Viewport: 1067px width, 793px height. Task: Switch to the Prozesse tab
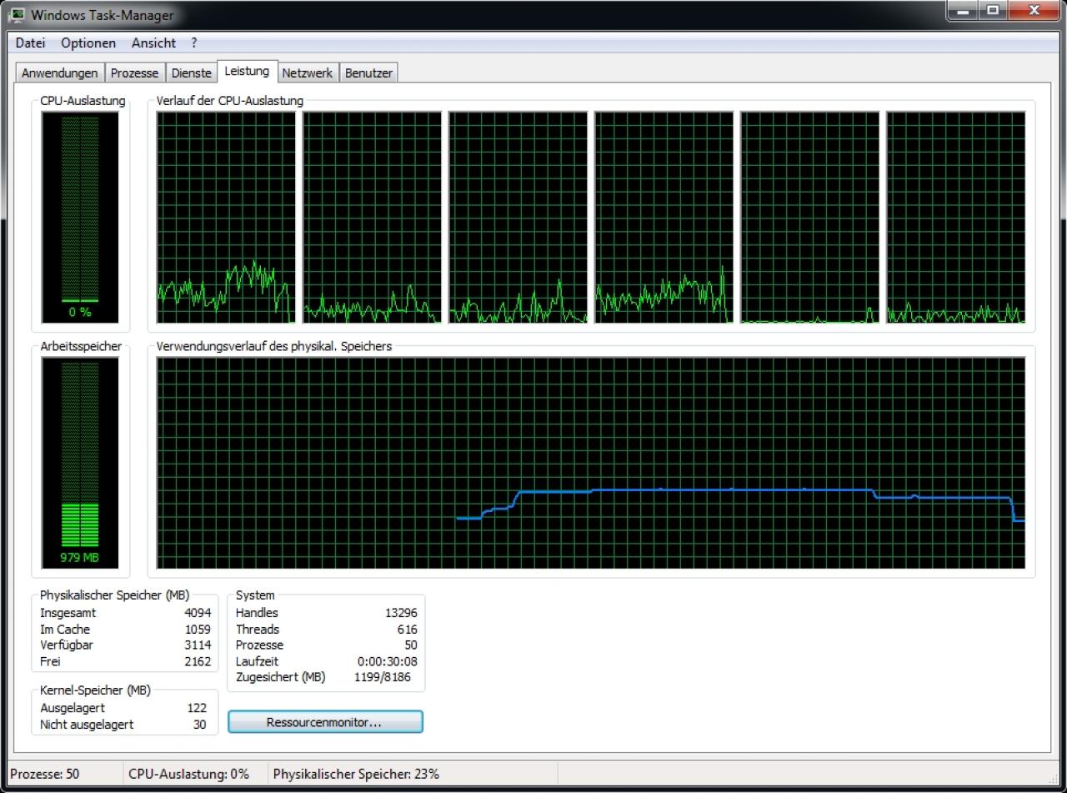point(134,73)
